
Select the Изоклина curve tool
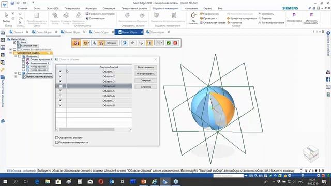[x=234, y=23]
